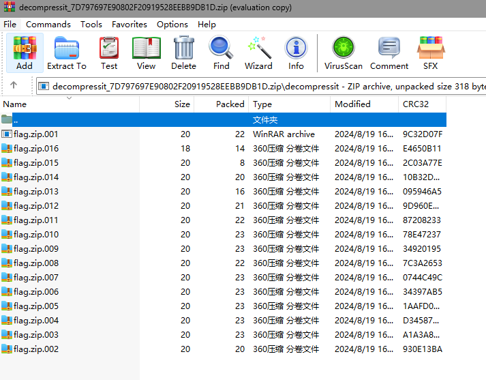Click the icon of flag.zip.001

tap(7, 134)
